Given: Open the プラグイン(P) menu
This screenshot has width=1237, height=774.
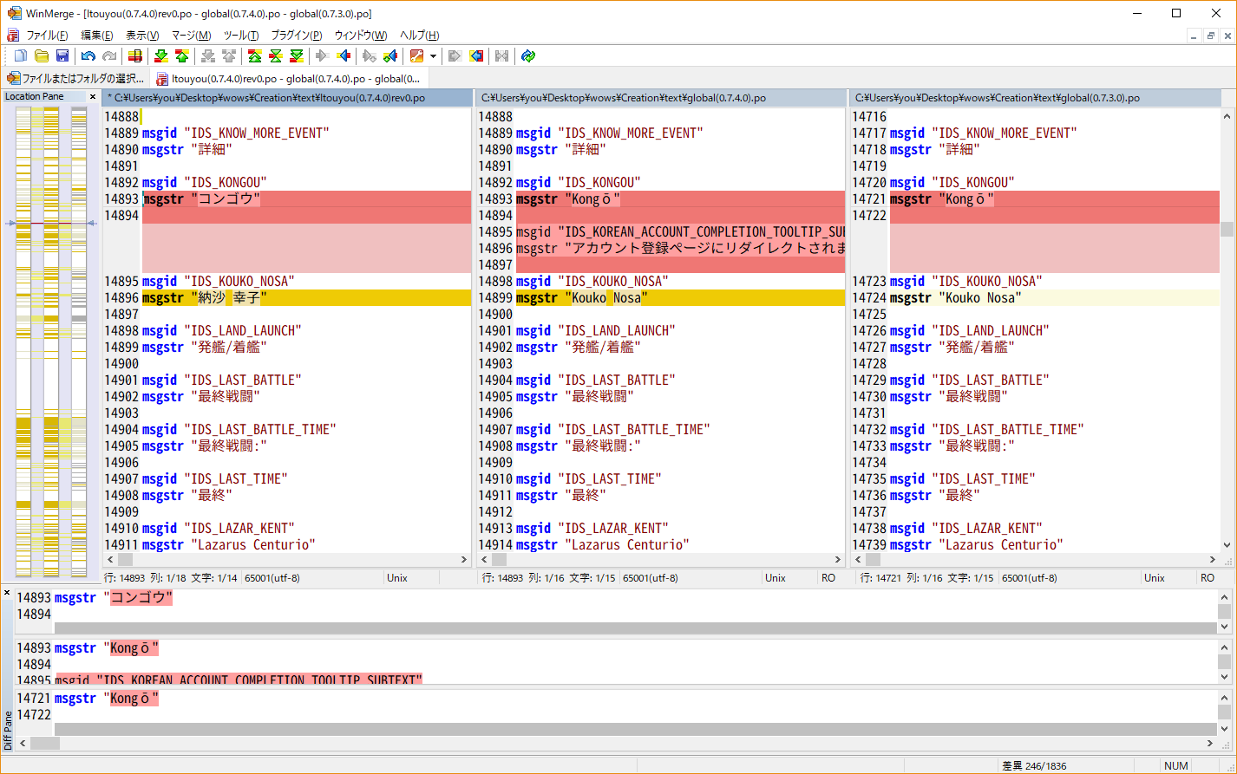Looking at the screenshot, I should point(296,36).
